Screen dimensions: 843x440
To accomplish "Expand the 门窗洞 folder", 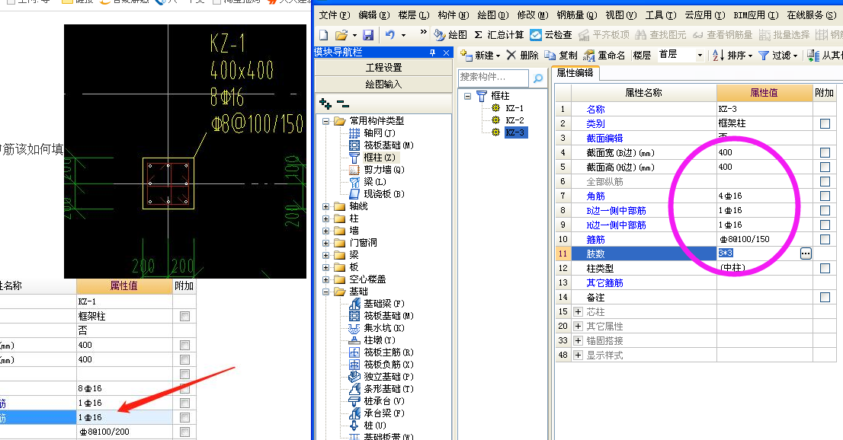I will point(325,243).
